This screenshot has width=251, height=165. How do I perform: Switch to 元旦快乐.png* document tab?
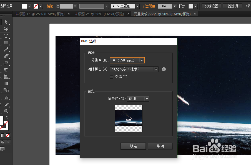162,14
